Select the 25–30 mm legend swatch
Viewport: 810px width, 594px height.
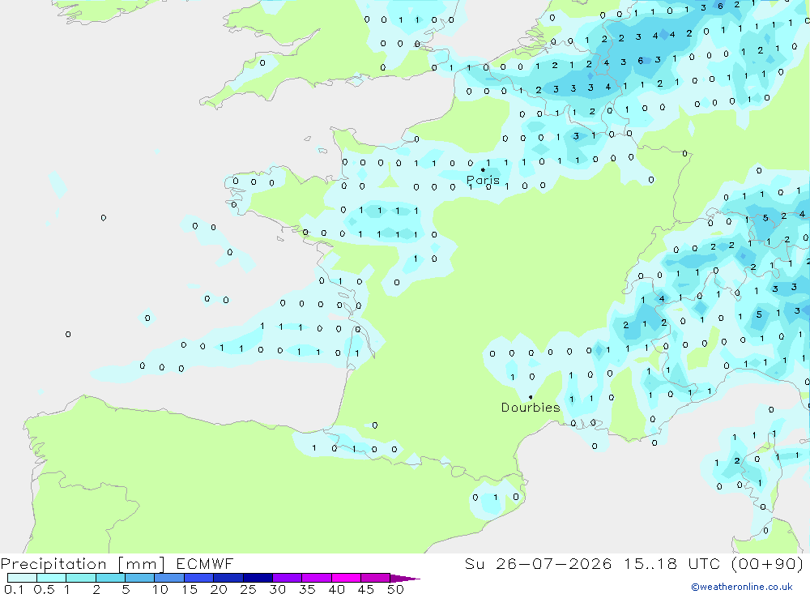click(258, 578)
